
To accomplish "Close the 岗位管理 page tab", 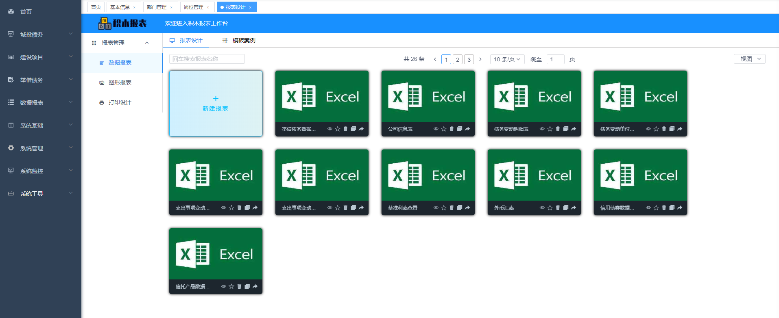I will [x=208, y=7].
